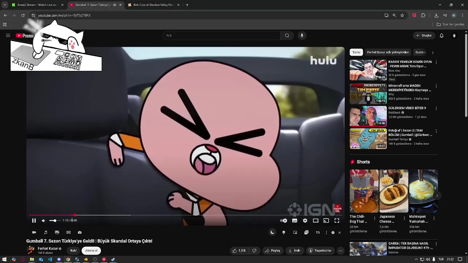Click the video camera extension icon
The width and height of the screenshot is (468, 263).
pyautogui.click(x=34, y=232)
